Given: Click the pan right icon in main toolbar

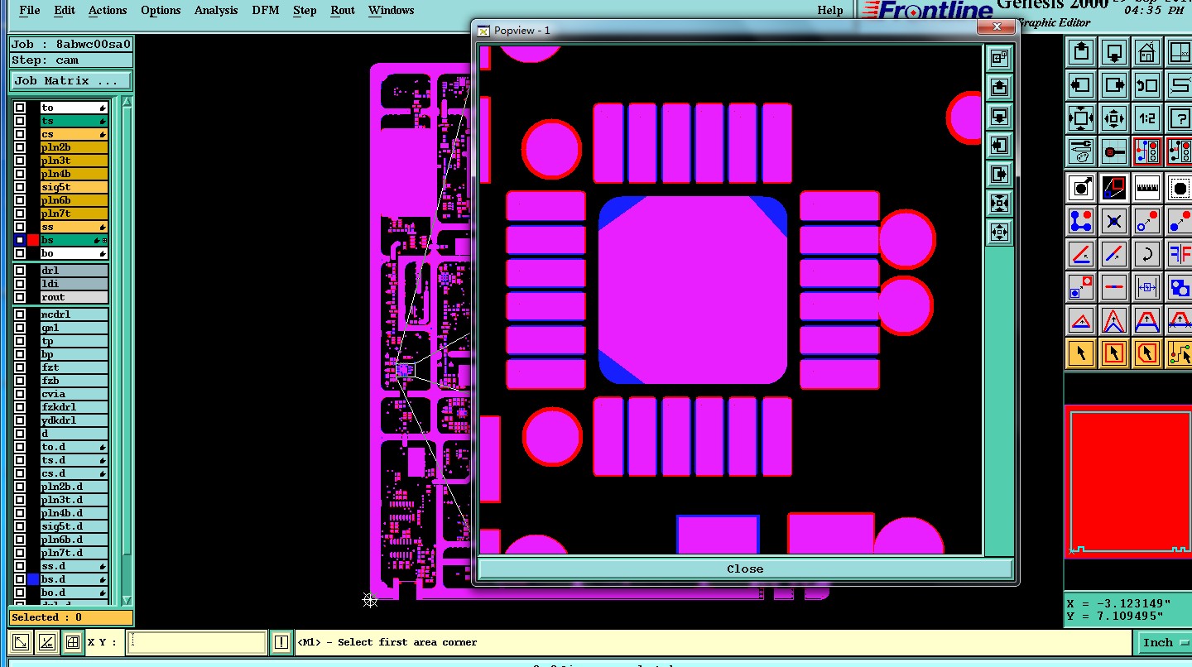Looking at the screenshot, I should 1114,84.
